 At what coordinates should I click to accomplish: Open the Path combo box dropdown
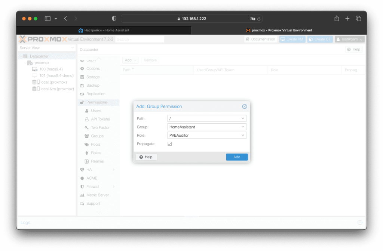pyautogui.click(x=243, y=118)
